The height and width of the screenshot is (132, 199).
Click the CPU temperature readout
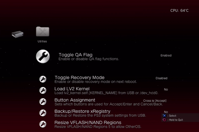[x=179, y=11]
